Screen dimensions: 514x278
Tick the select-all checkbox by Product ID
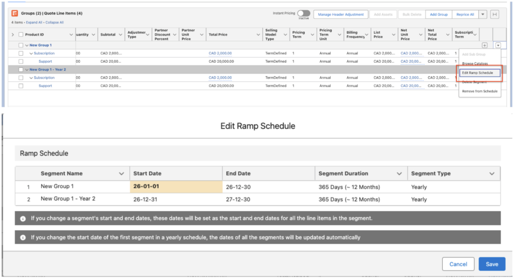pos(21,35)
